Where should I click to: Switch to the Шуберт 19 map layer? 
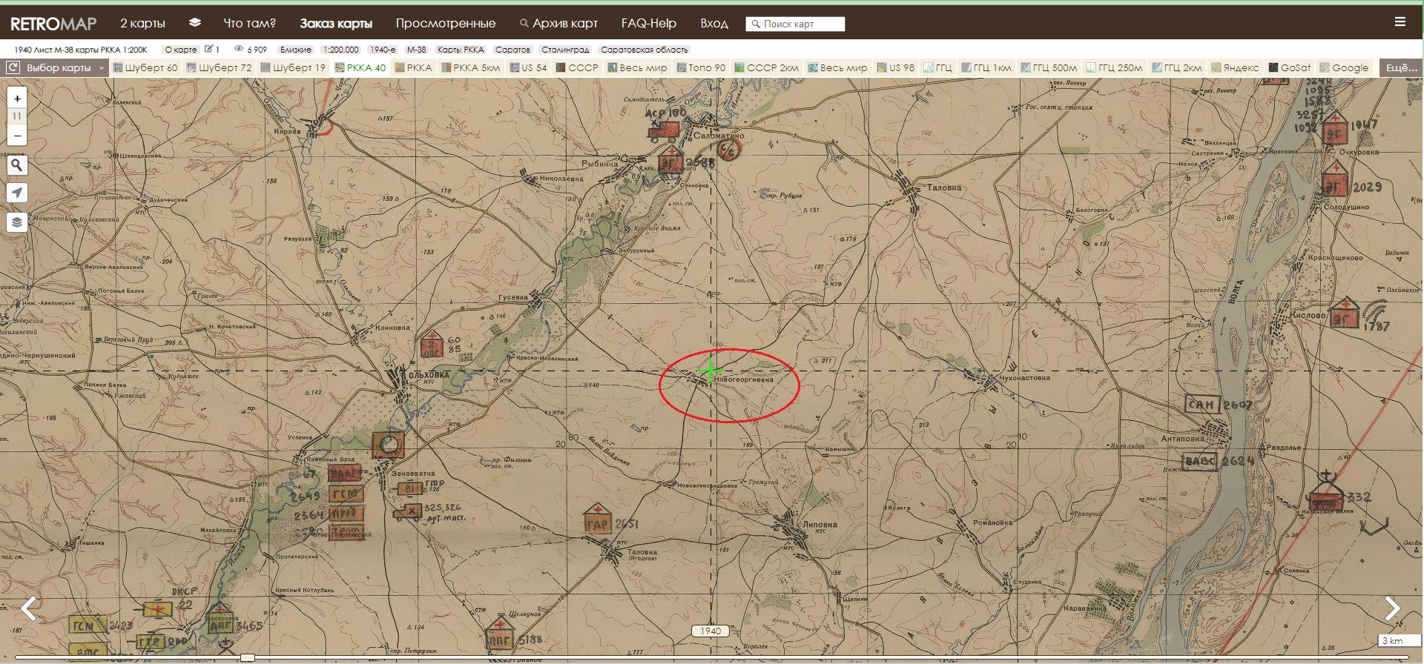tap(293, 67)
